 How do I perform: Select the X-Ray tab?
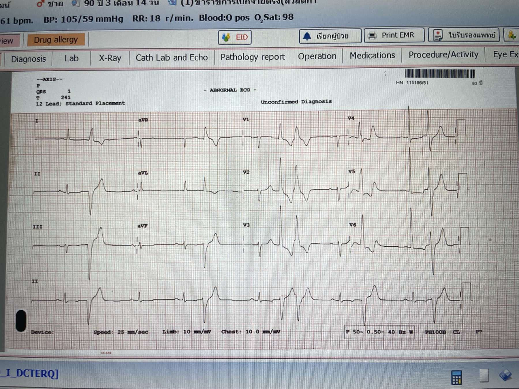point(110,58)
